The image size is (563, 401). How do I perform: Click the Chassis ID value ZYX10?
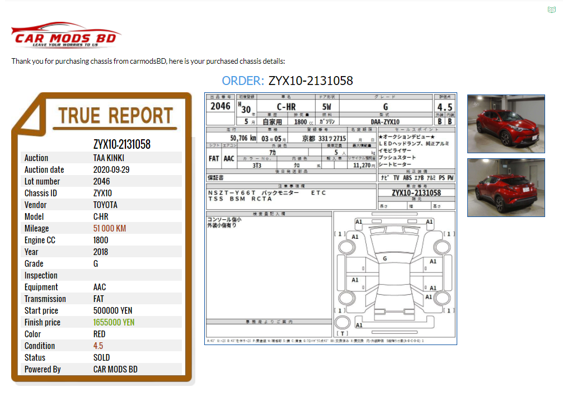tap(102, 194)
